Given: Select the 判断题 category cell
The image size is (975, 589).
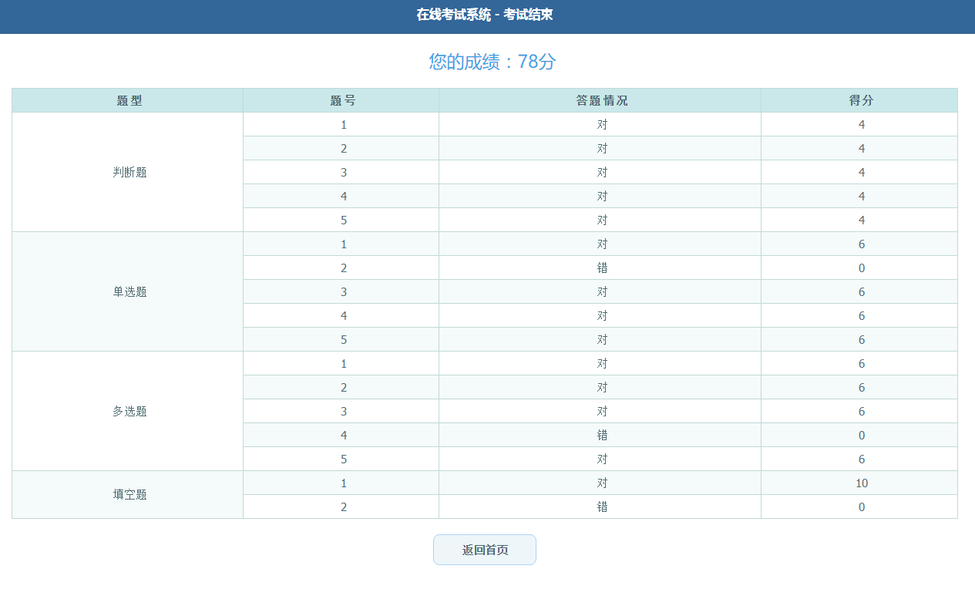Looking at the screenshot, I should point(129,172).
